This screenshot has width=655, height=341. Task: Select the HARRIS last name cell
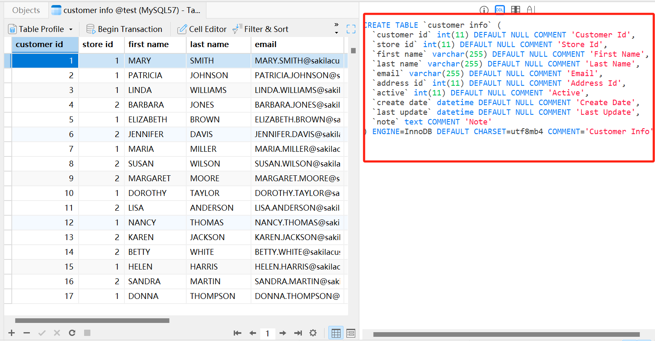click(219, 267)
